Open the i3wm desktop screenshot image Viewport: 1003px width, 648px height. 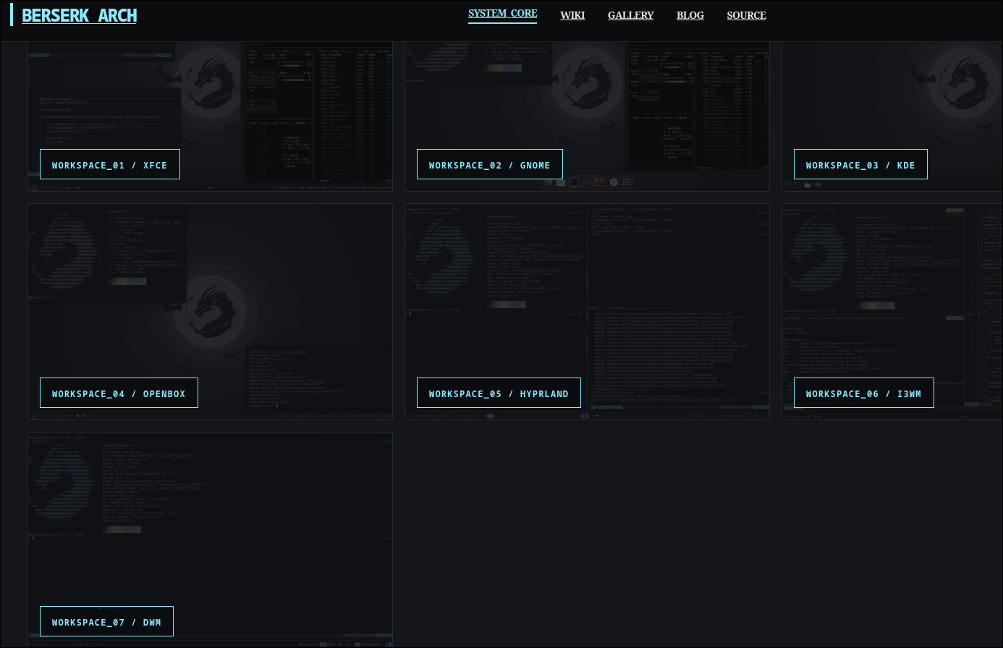click(892, 311)
